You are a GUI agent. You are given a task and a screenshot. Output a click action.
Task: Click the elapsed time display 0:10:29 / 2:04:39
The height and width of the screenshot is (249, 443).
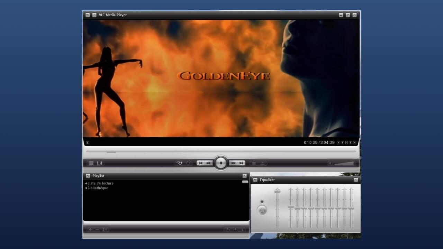(x=319, y=142)
